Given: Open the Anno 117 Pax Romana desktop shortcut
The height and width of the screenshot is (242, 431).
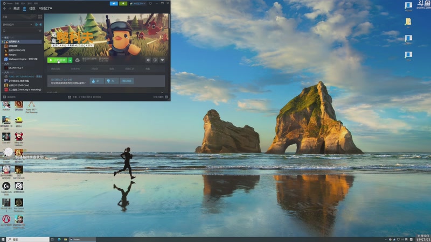Looking at the screenshot, I should (31, 106).
